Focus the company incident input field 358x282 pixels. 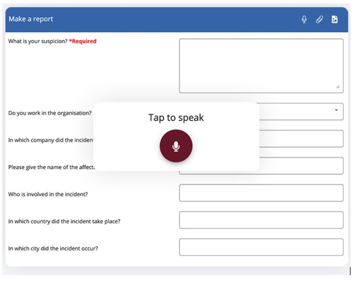(300, 139)
